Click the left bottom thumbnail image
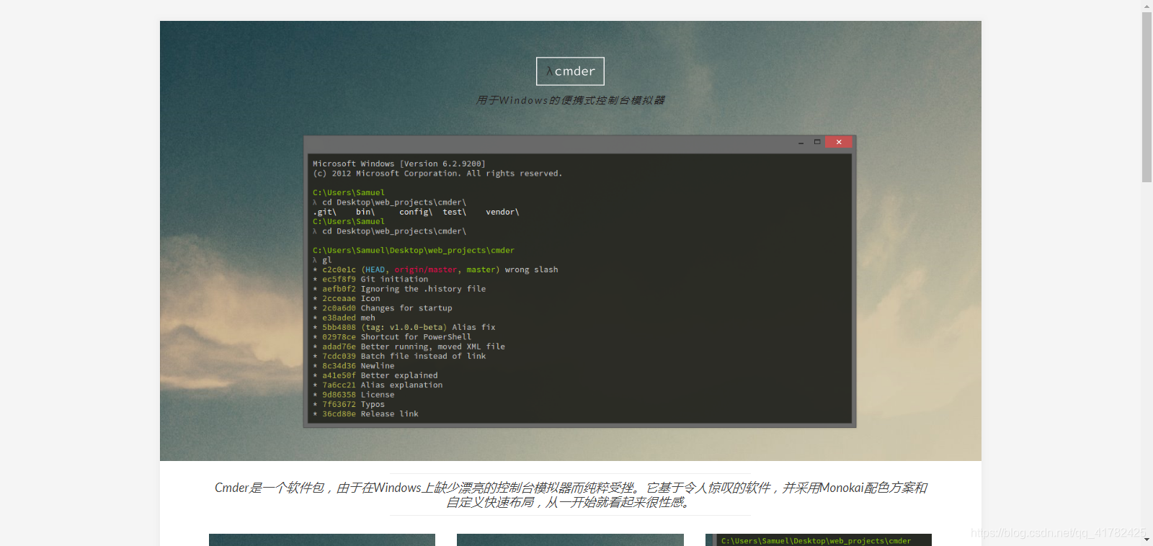The width and height of the screenshot is (1153, 546). (x=322, y=540)
